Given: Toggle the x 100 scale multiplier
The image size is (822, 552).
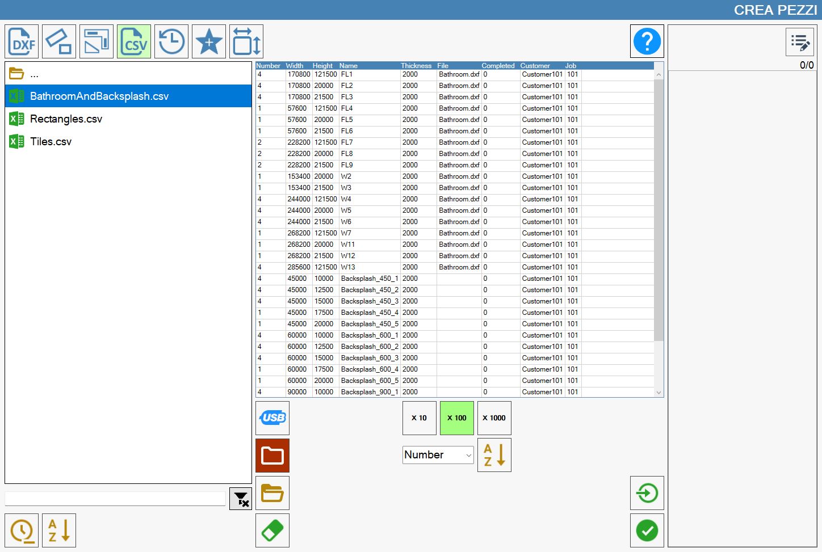Looking at the screenshot, I should [457, 418].
